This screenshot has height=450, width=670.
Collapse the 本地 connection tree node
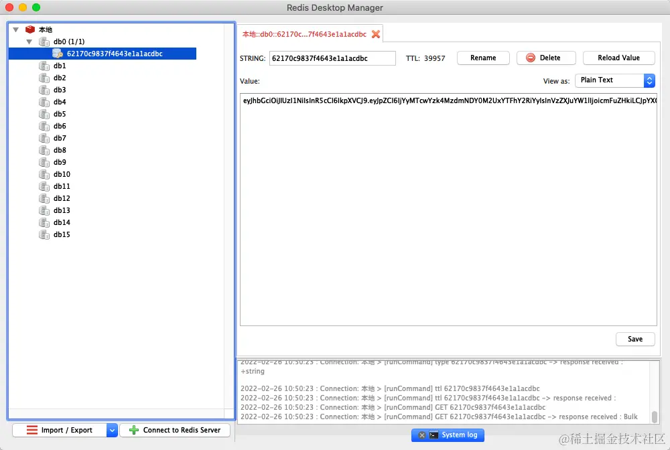pyautogui.click(x=16, y=29)
